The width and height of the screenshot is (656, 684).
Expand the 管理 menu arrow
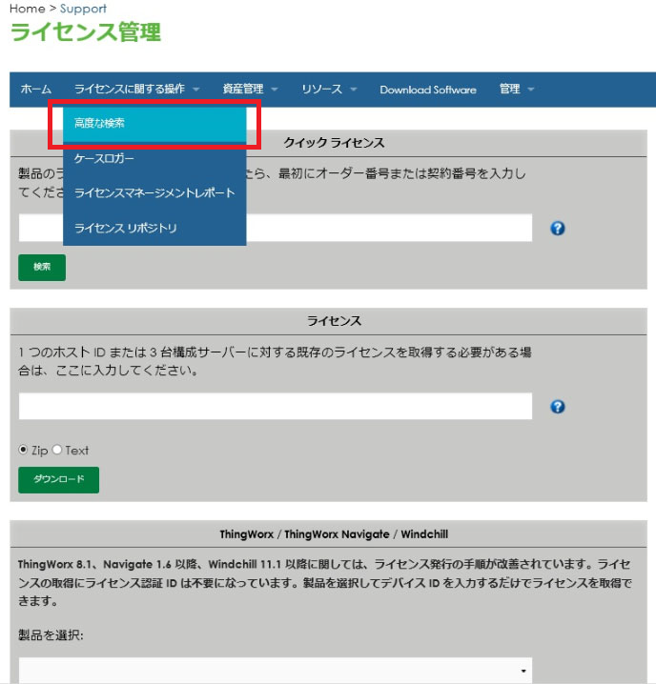(531, 90)
